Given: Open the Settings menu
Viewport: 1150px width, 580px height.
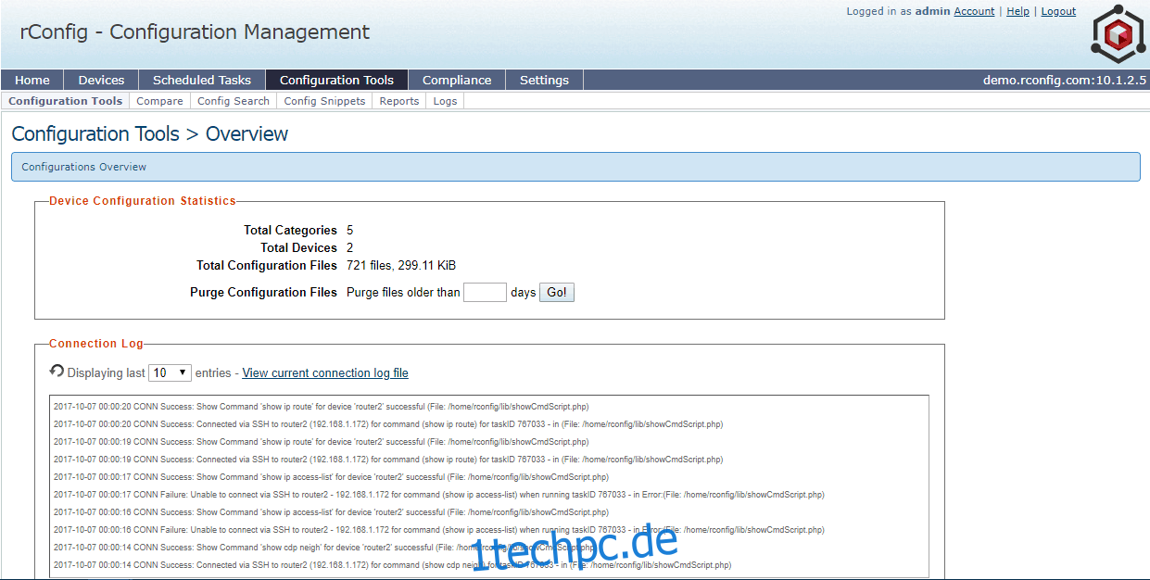Looking at the screenshot, I should tap(544, 80).
